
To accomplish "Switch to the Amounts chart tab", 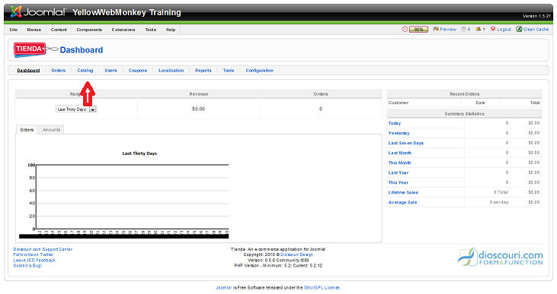I will click(x=51, y=130).
